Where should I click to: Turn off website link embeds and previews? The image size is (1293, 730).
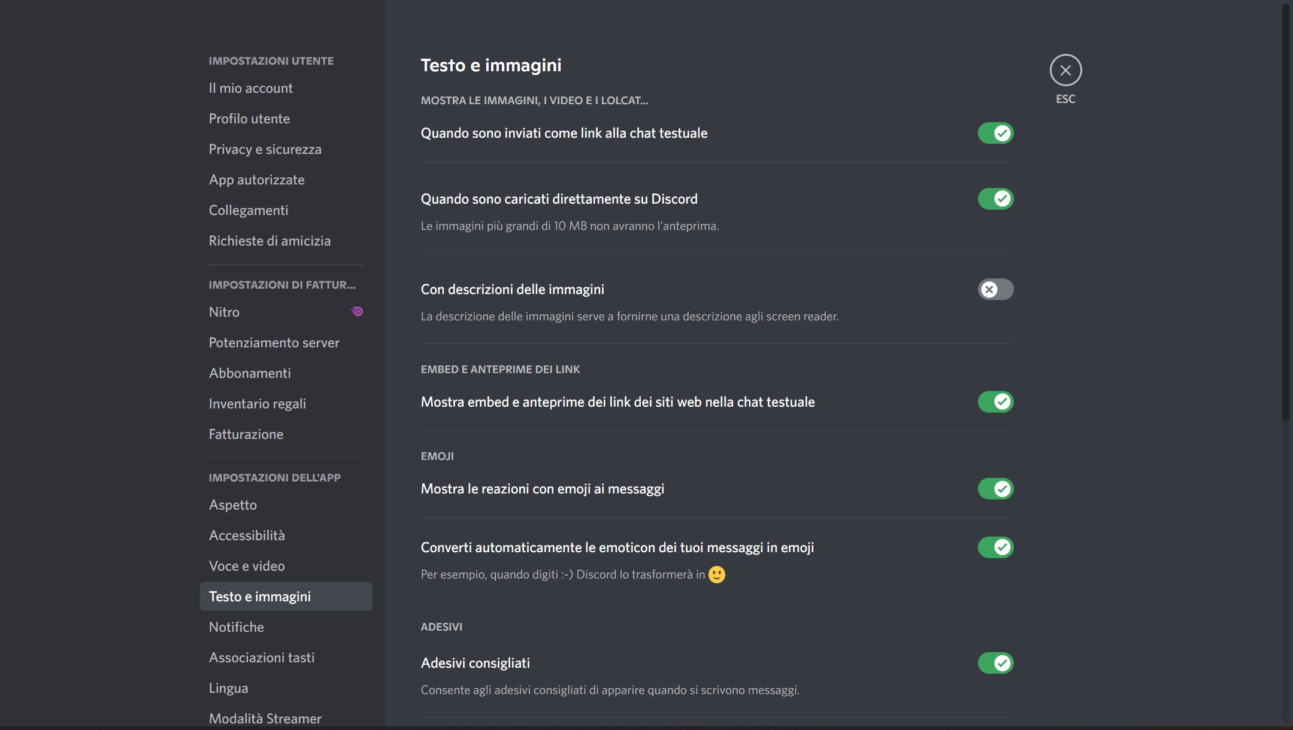(995, 402)
